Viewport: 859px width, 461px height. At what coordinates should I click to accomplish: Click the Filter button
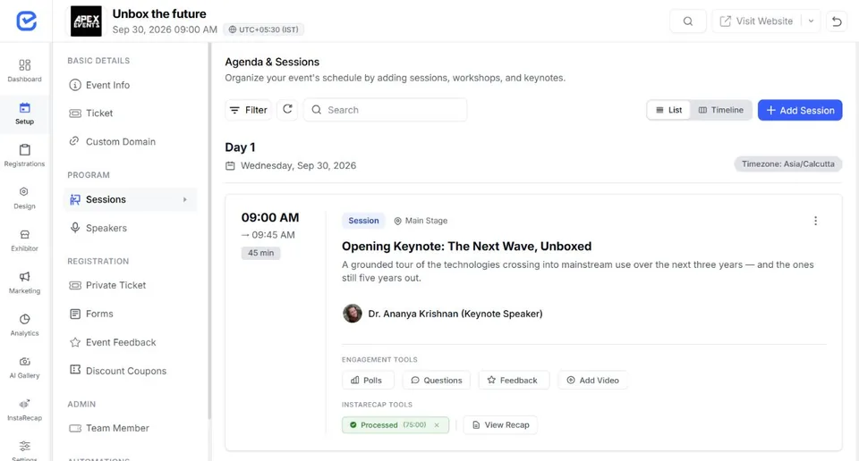click(248, 110)
